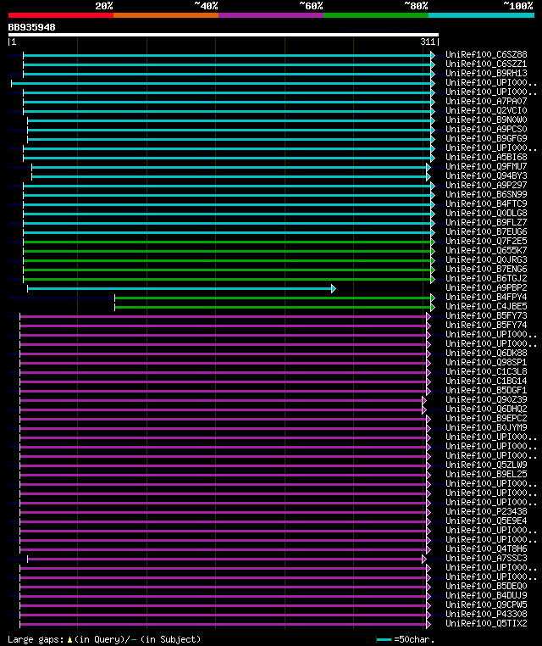The width and height of the screenshot is (542, 646).
Task: Select the UniRef100_B9EL25 label
Action: tap(486, 474)
